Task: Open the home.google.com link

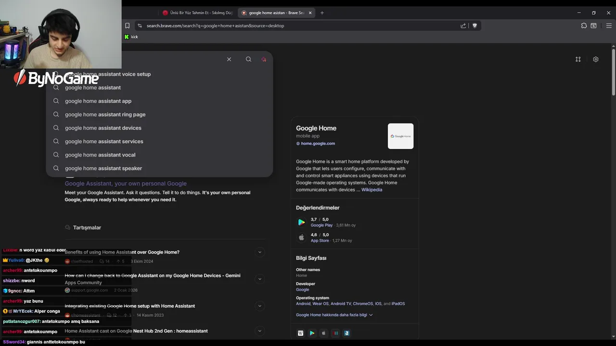Action: coord(318,144)
